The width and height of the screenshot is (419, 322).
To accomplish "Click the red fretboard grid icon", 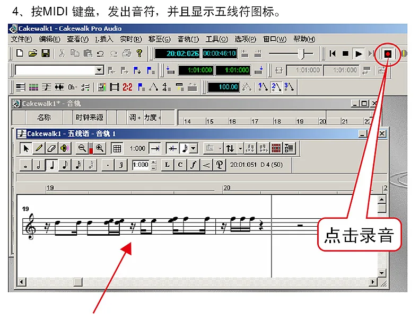I will (276, 148).
